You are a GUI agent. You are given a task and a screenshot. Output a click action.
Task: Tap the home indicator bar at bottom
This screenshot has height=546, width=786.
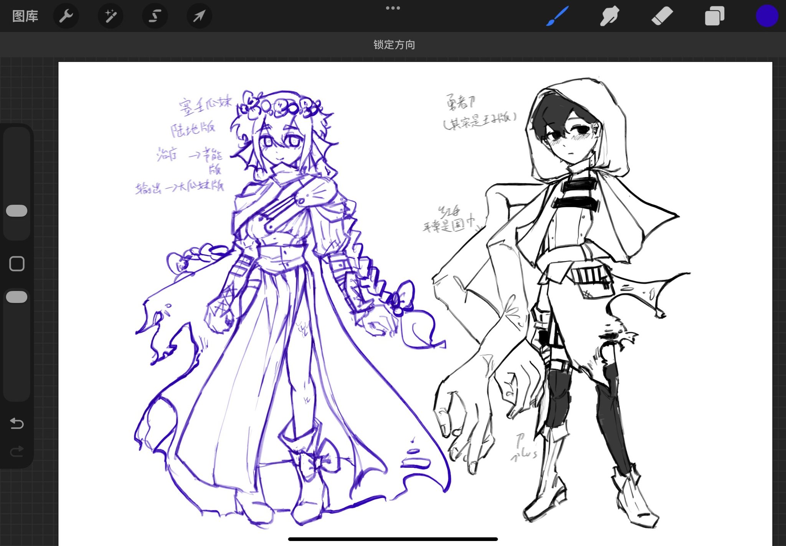(x=393, y=539)
